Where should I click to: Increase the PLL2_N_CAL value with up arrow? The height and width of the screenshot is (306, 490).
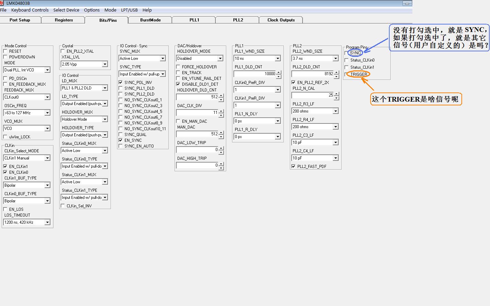point(337,94)
